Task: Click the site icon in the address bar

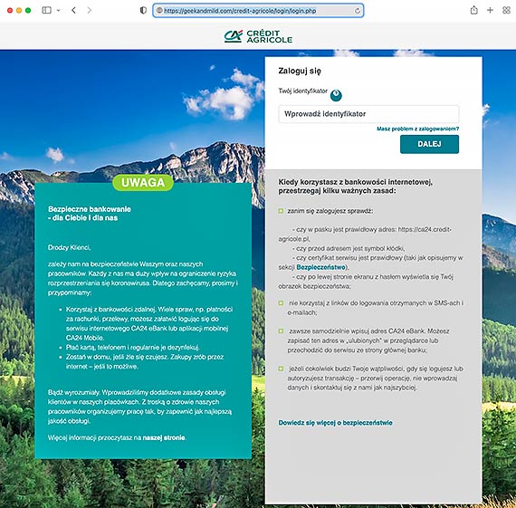Action: (x=159, y=11)
